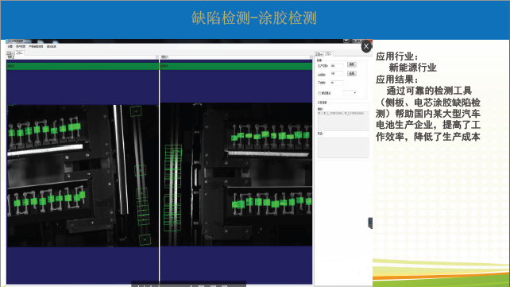Expand the dropdown next to the checkbox
Image resolution: width=510 pixels, height=287 pixels.
click(x=350, y=93)
